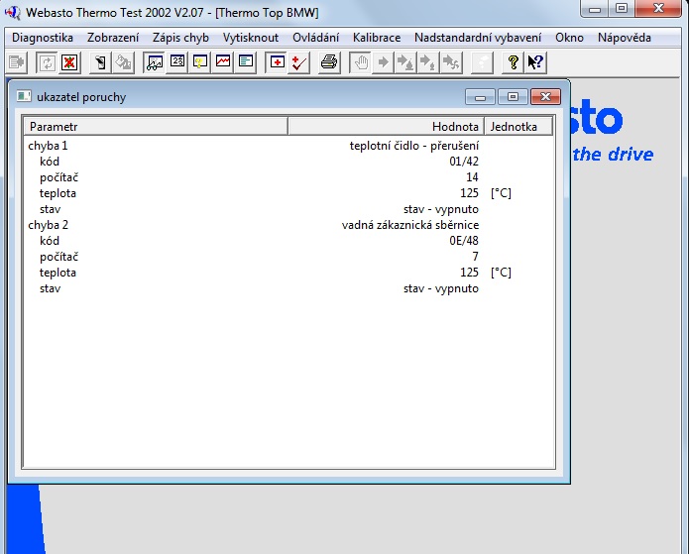Open the Okno menu

coord(569,38)
